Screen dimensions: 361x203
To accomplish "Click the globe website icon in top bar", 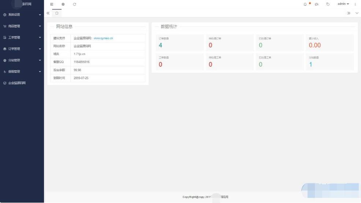I will click(63, 4).
